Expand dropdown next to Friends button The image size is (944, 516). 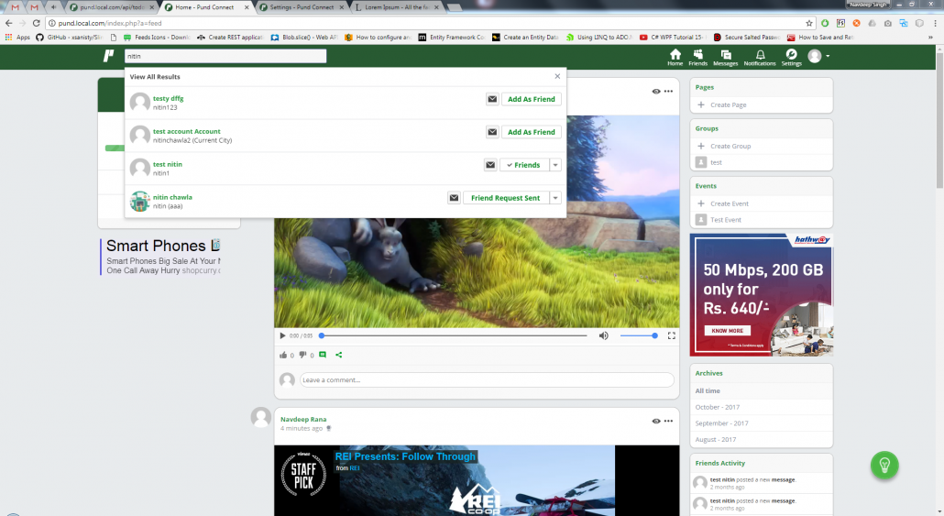click(x=555, y=165)
